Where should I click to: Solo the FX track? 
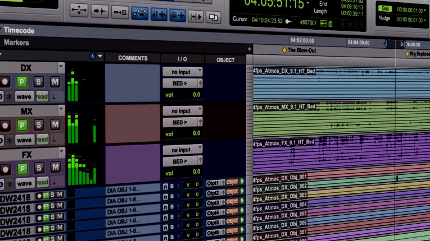point(39,168)
